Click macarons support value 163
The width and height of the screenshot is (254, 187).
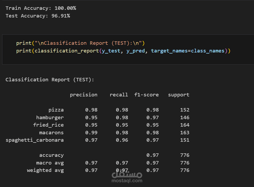185,133
